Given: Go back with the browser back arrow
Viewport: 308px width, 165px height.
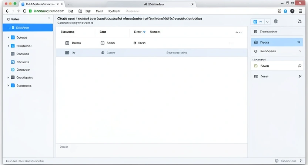Looking at the screenshot, I should (7, 11).
